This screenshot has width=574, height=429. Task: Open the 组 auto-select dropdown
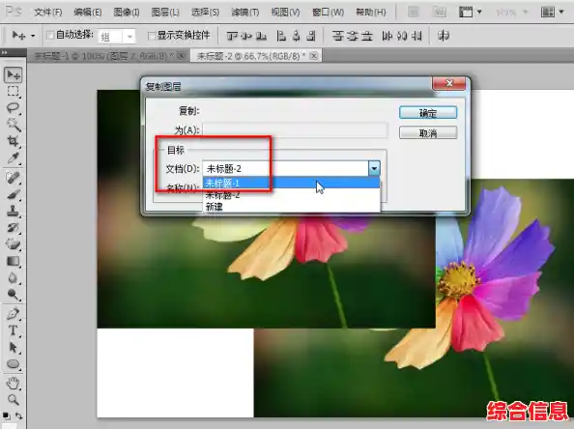tap(129, 37)
